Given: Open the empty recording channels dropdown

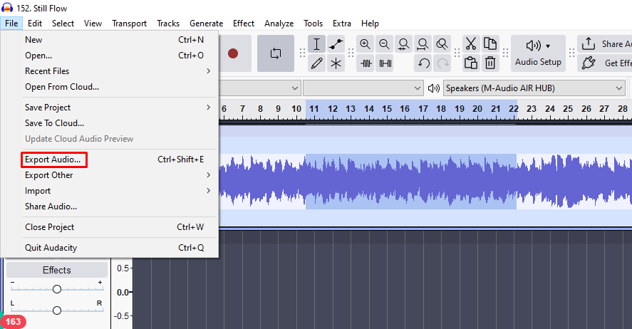Looking at the screenshot, I should point(363,88).
